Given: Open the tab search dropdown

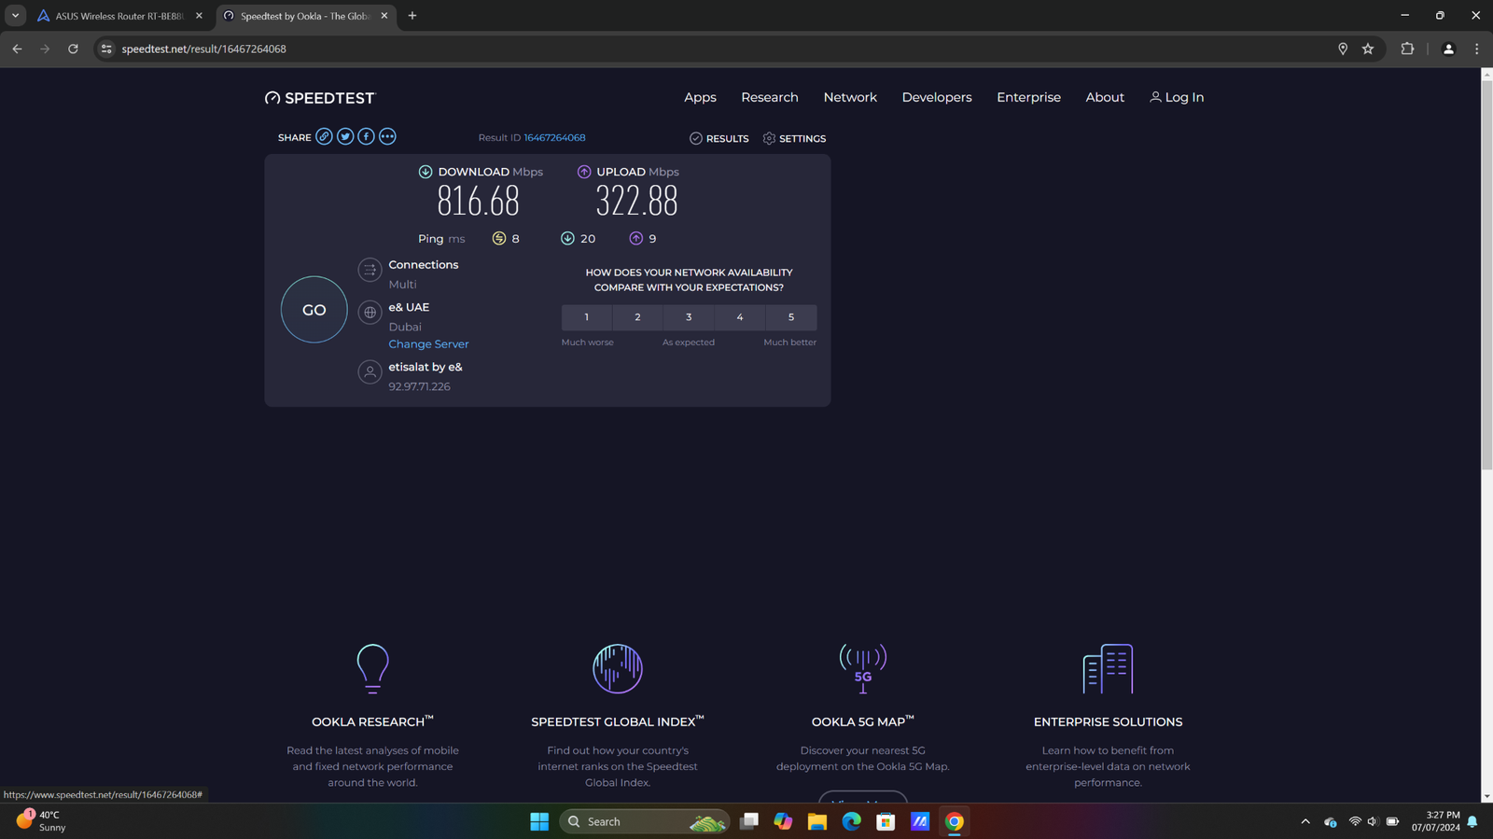Looking at the screenshot, I should pos(16,16).
